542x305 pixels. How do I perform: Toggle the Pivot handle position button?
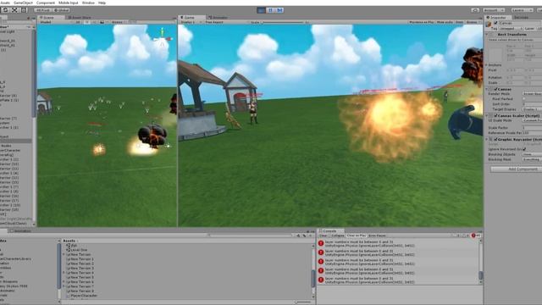click(x=43, y=10)
